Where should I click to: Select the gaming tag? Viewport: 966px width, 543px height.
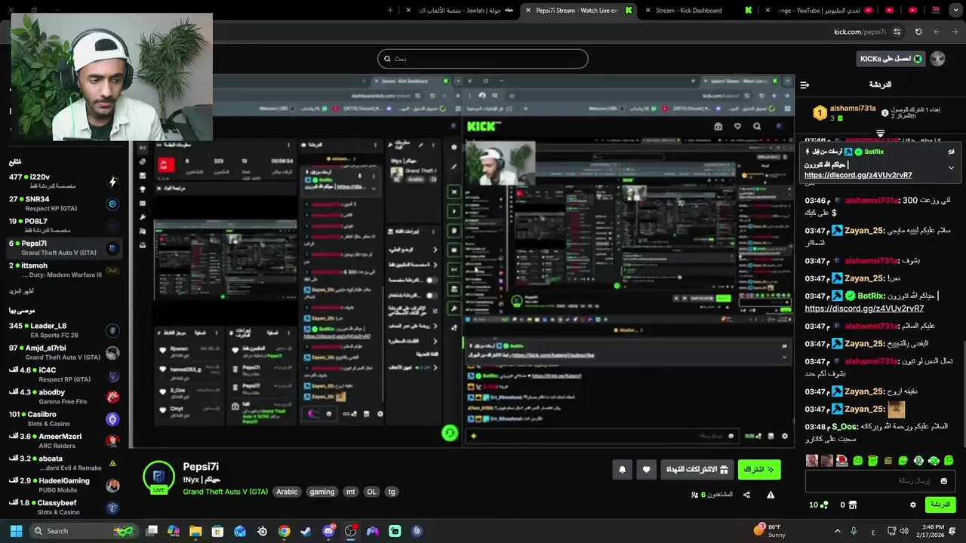(321, 492)
